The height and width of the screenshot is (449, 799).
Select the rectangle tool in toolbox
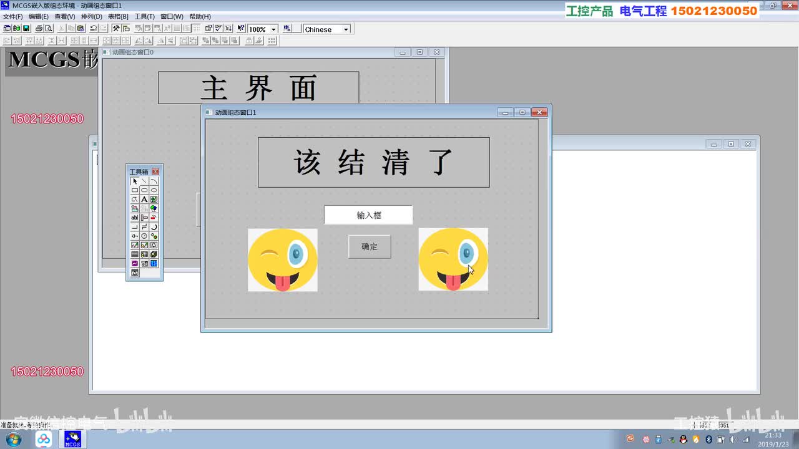135,190
